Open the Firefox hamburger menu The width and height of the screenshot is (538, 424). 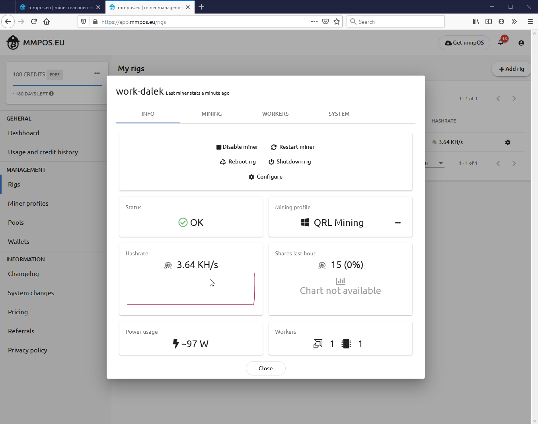pos(530,21)
